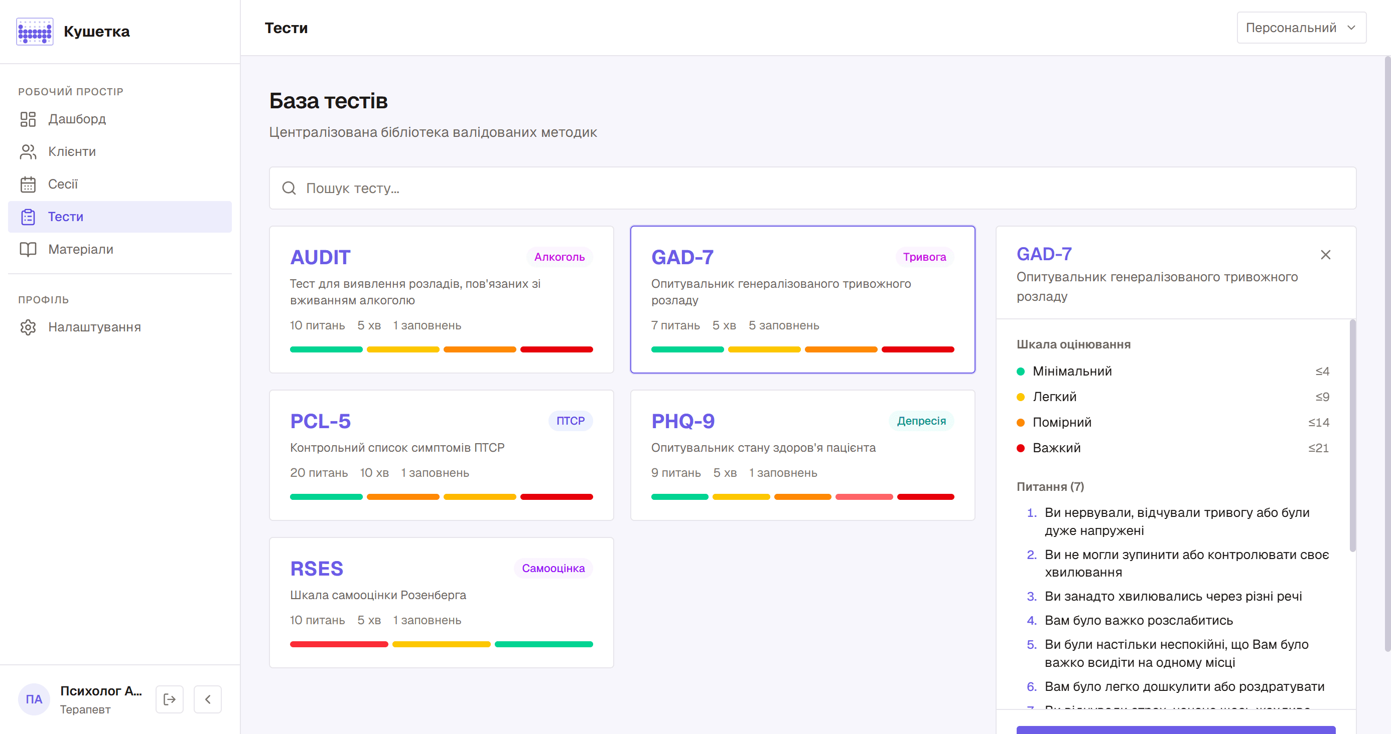The height and width of the screenshot is (734, 1391).
Task: Focus the Пошук тесту search field
Action: 813,188
